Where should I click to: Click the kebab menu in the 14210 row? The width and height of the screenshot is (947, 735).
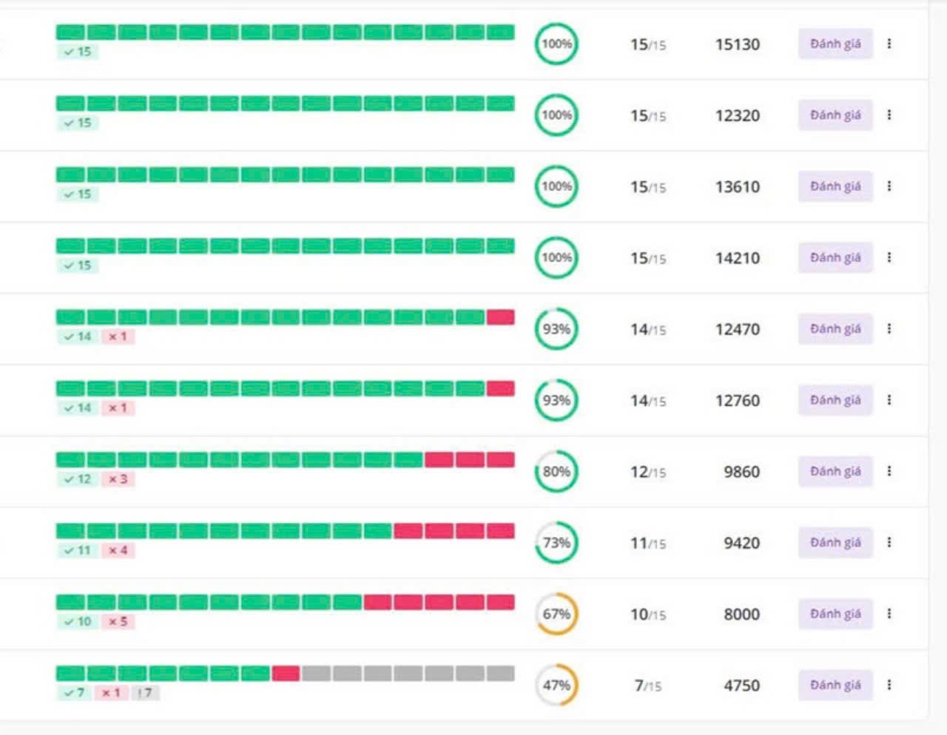pos(889,257)
